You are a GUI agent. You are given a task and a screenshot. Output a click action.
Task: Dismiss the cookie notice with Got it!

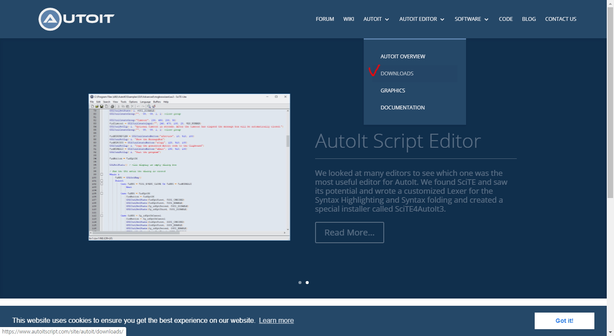click(x=565, y=321)
